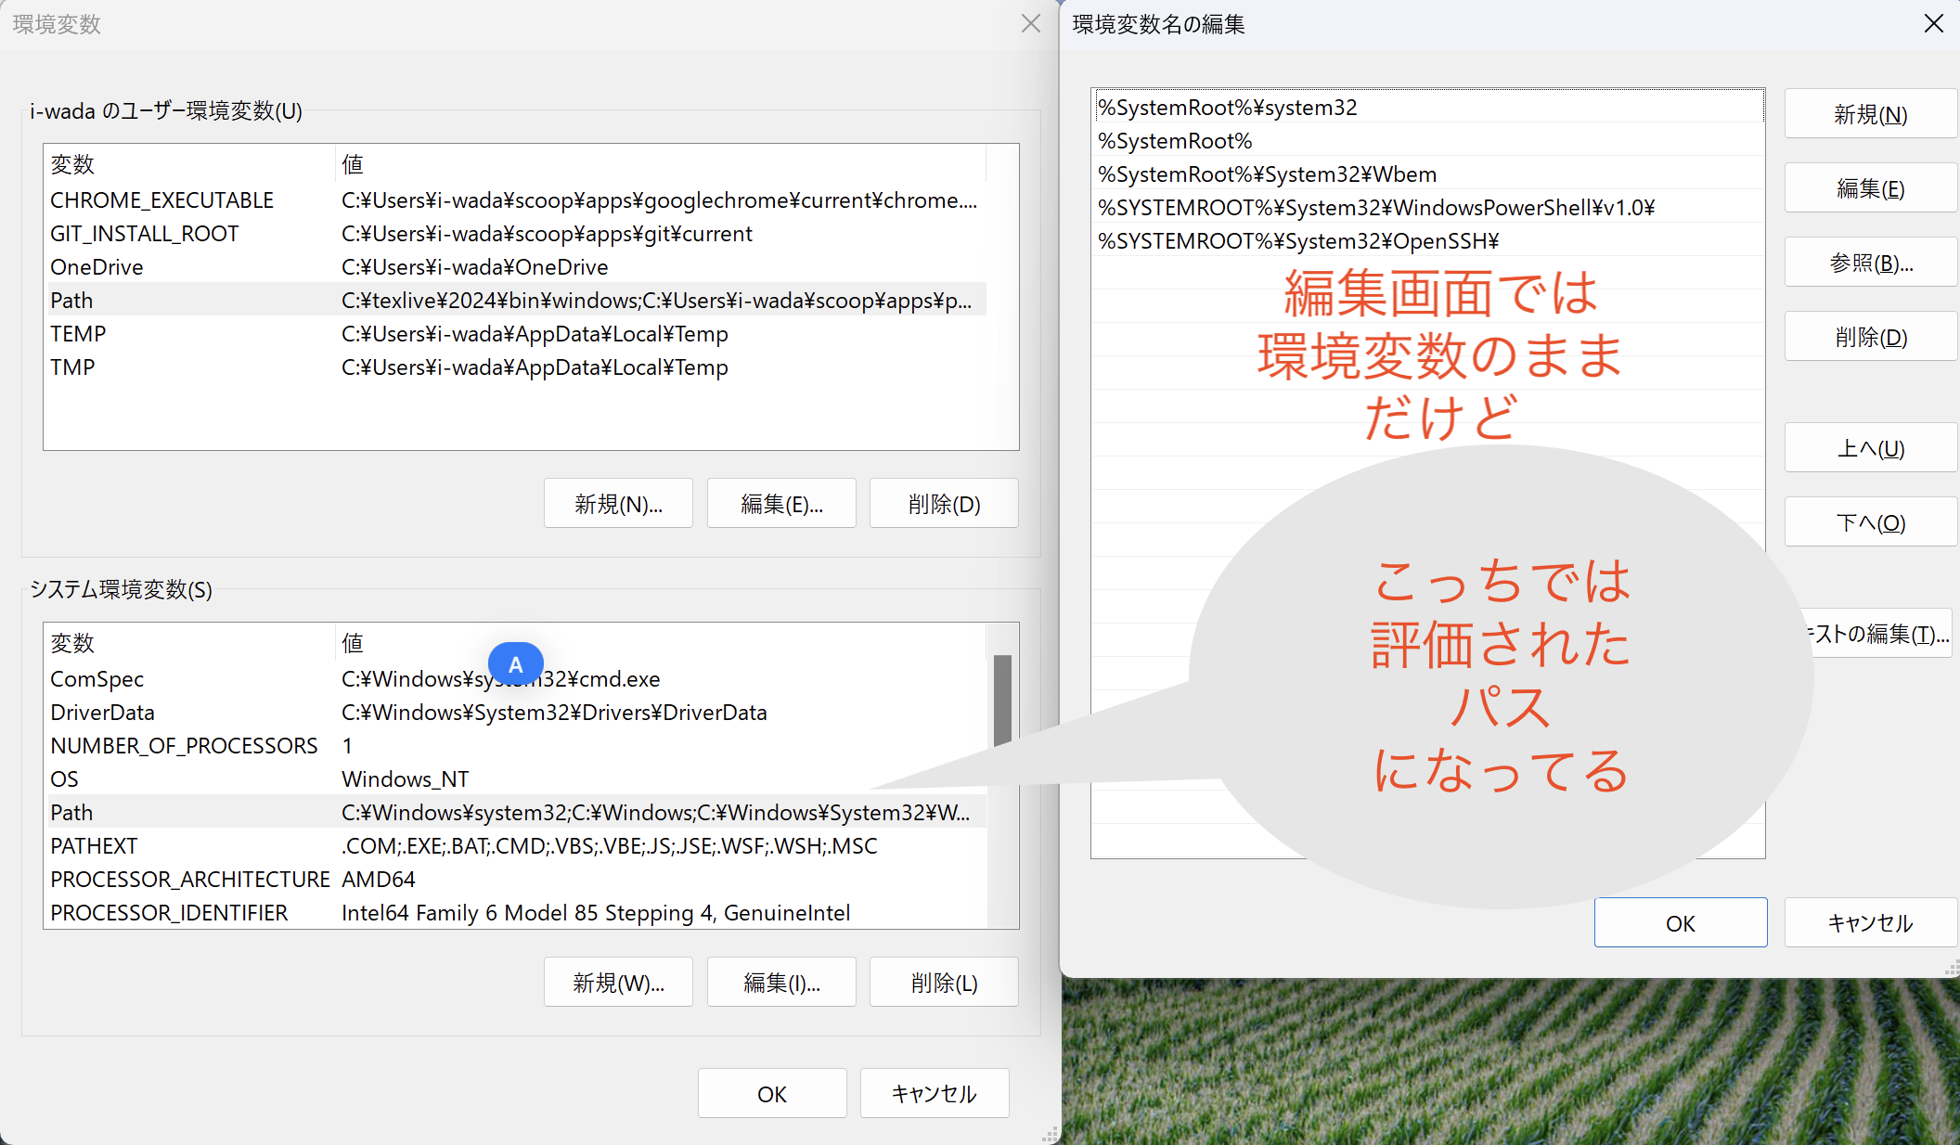Click 変数 column header in user variables
1960x1145 pixels.
coord(190,164)
